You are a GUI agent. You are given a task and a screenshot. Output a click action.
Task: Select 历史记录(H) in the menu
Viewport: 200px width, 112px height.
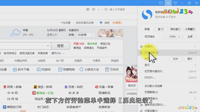(168, 53)
